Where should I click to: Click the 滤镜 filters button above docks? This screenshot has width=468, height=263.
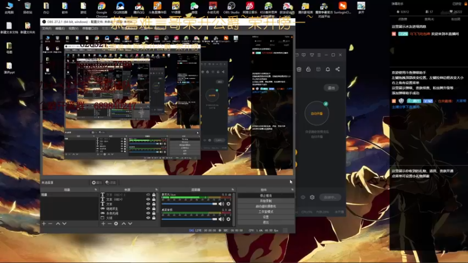[111, 182]
